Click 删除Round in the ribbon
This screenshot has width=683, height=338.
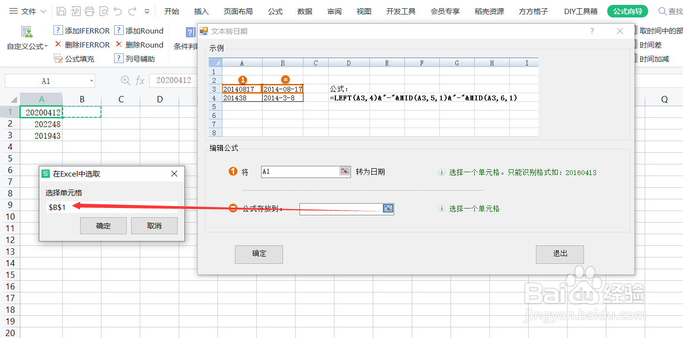click(x=139, y=45)
